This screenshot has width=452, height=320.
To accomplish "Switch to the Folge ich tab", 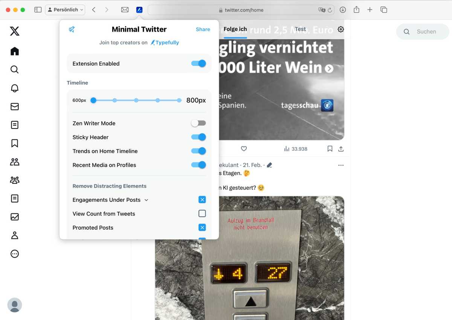I will click(x=235, y=29).
